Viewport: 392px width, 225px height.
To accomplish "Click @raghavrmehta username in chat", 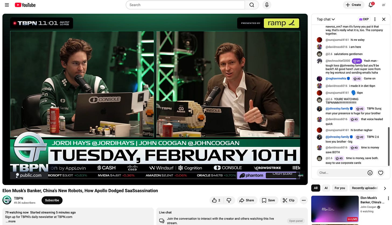I will [x=336, y=78].
